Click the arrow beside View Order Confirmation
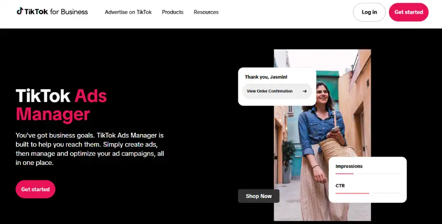Screen dimensions: 442x224 305,91
